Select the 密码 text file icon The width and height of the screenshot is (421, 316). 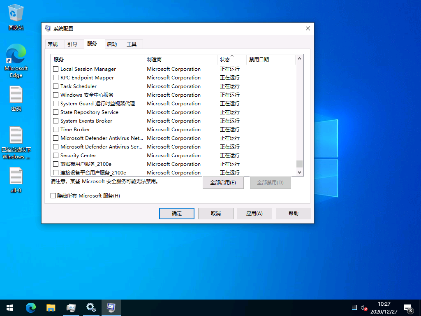point(16,98)
